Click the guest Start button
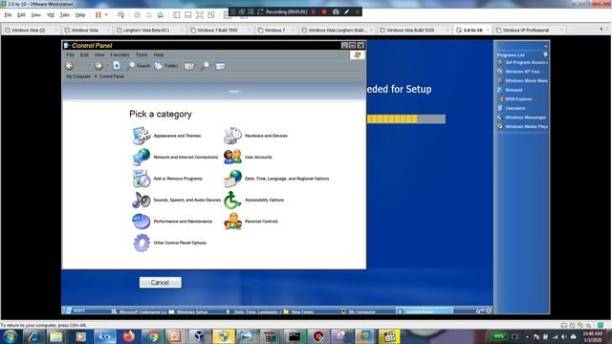612x344 pixels. point(75,311)
